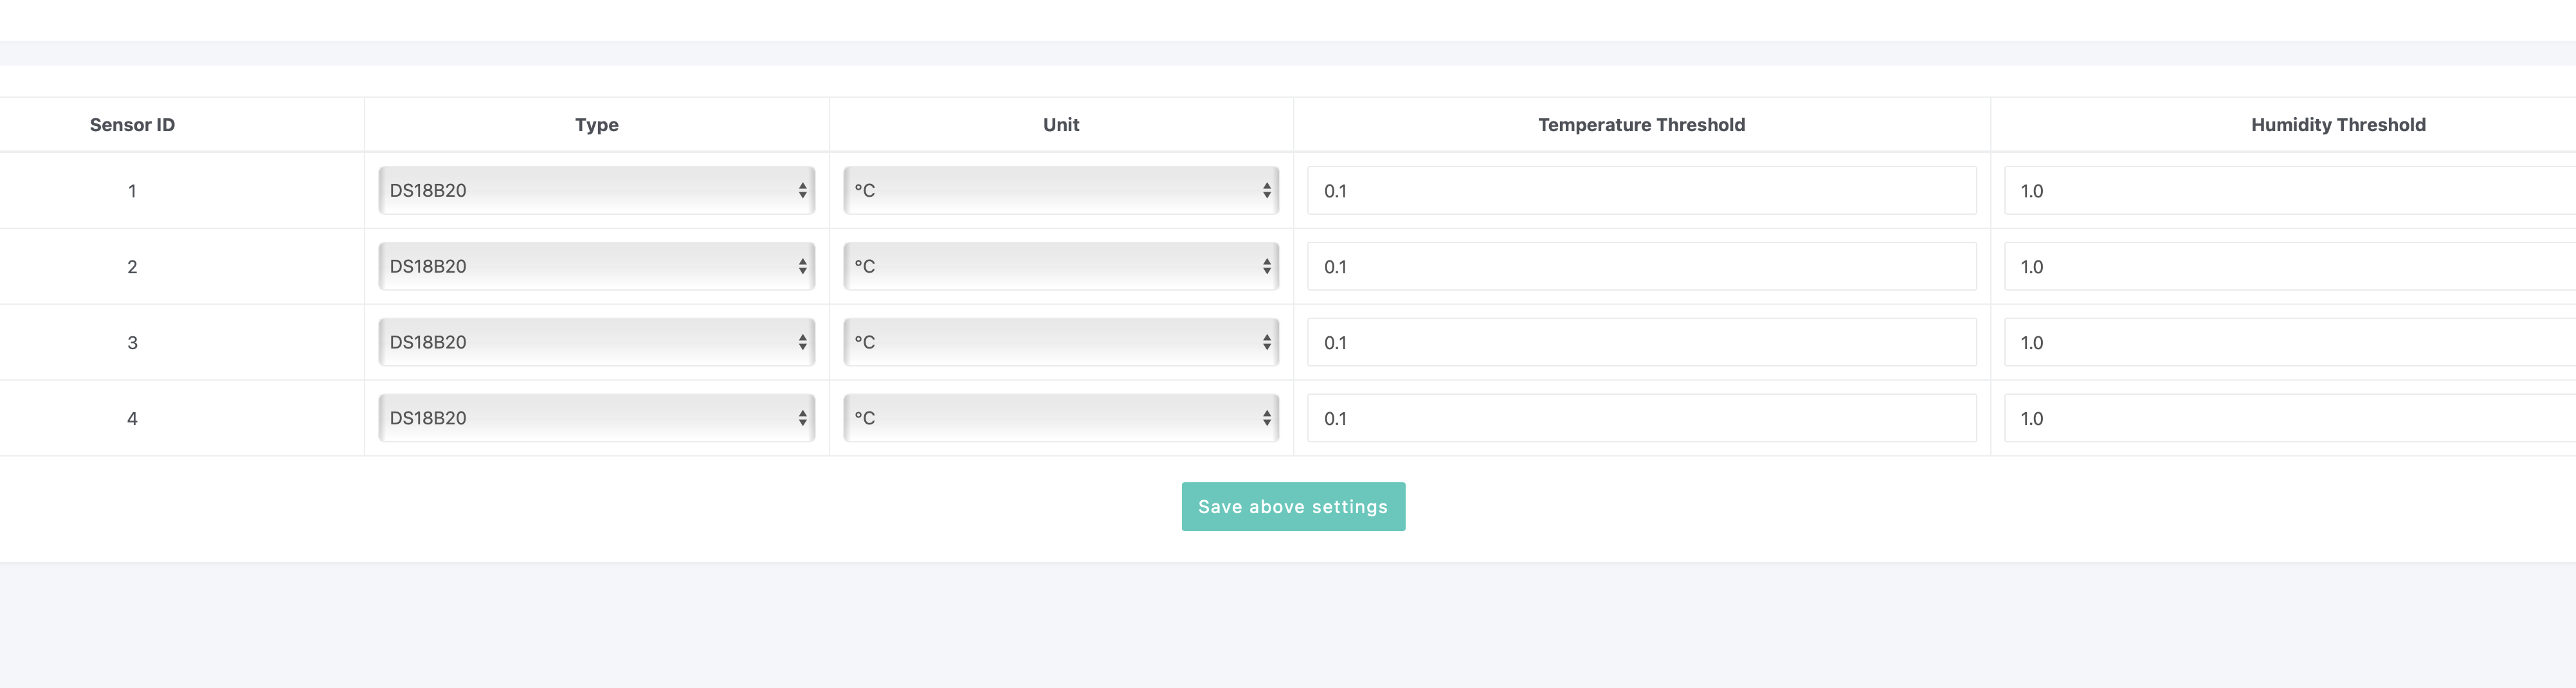2576x688 pixels.
Task: Edit Temperature Threshold field for sensor 3
Action: click(x=1641, y=342)
